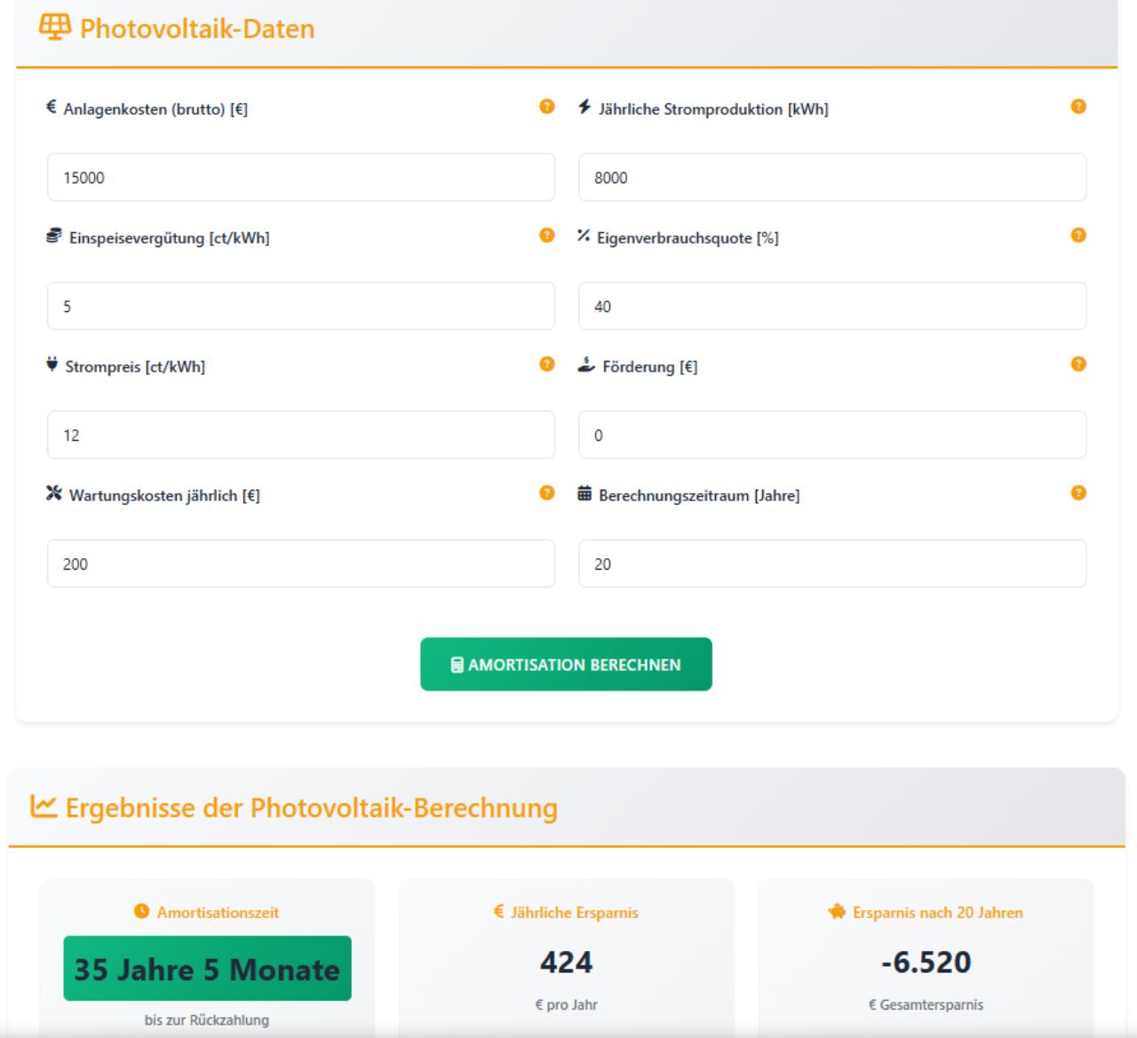Open help icon beside Einspeisevergütung
This screenshot has width=1137, height=1038.
point(547,236)
